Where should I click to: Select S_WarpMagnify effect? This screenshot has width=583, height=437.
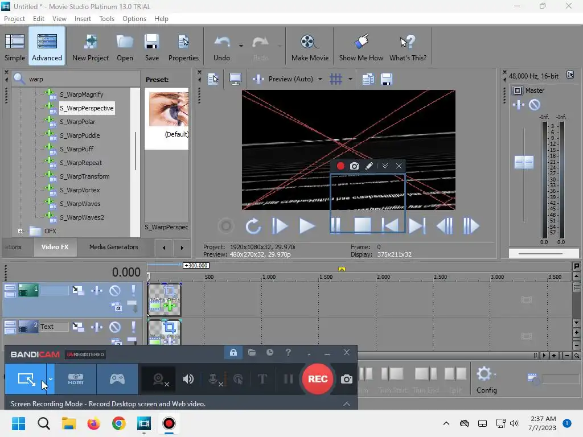(x=81, y=94)
